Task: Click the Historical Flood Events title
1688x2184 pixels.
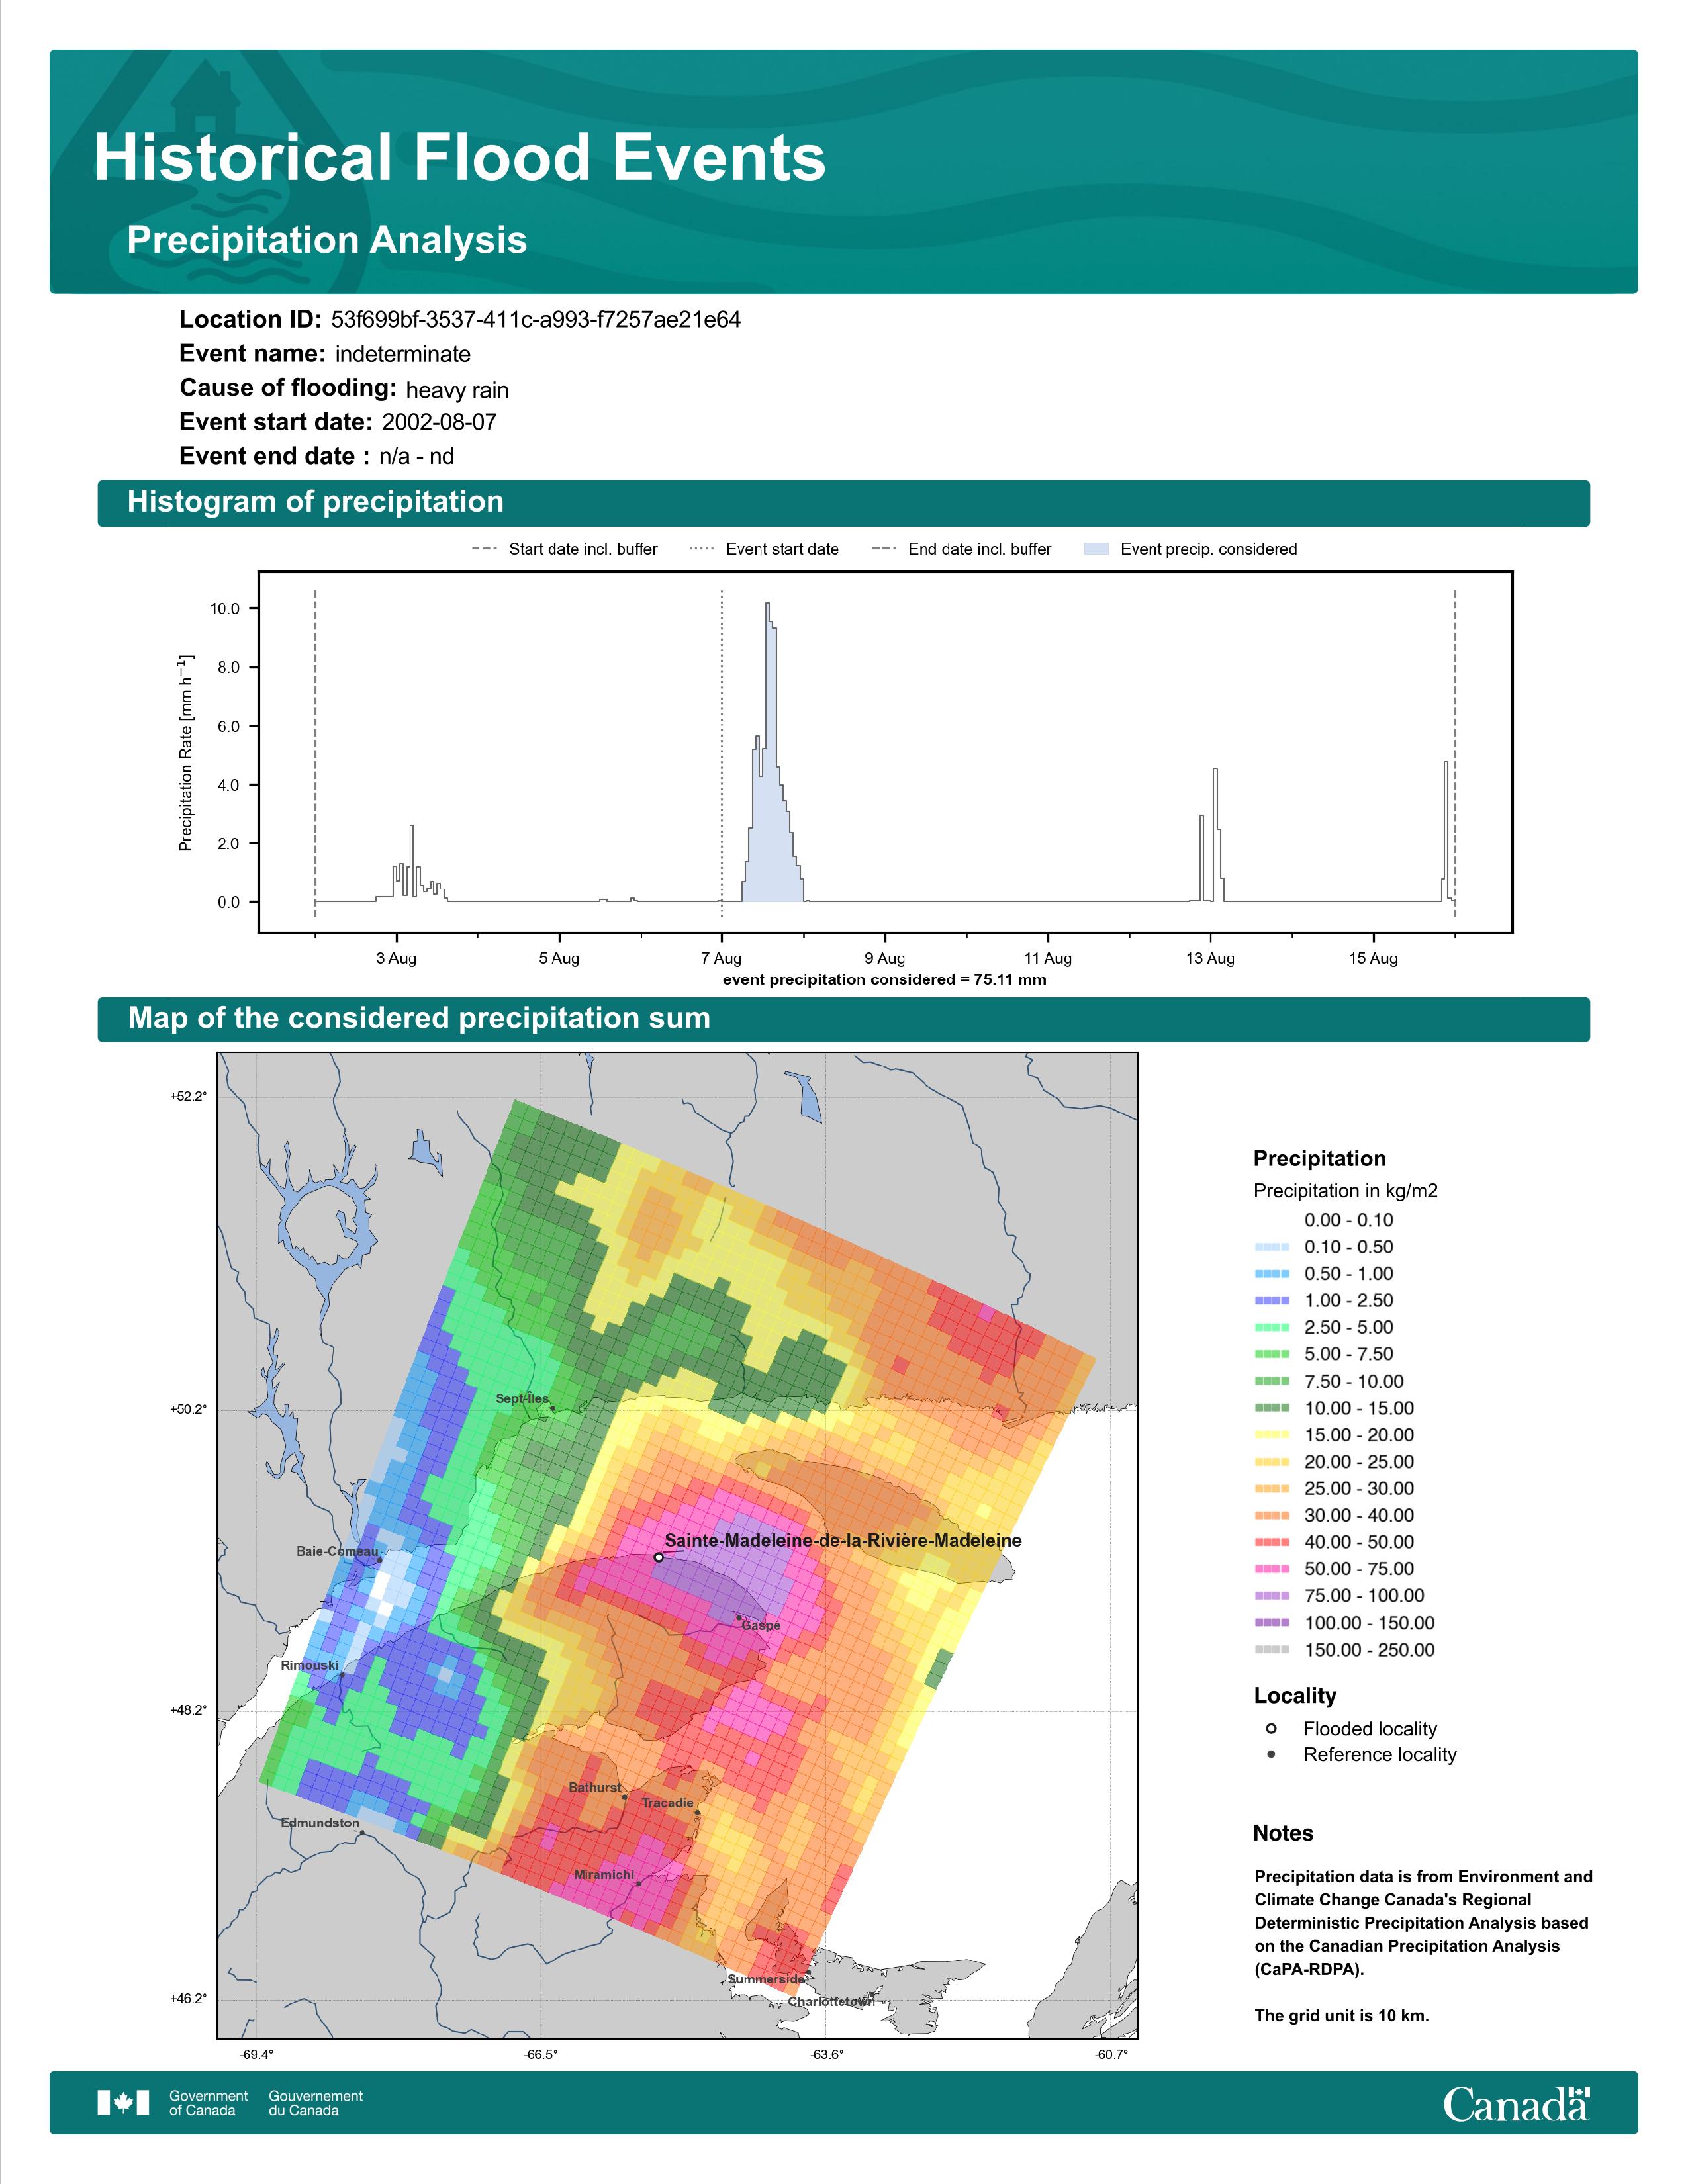Action: [x=460, y=158]
